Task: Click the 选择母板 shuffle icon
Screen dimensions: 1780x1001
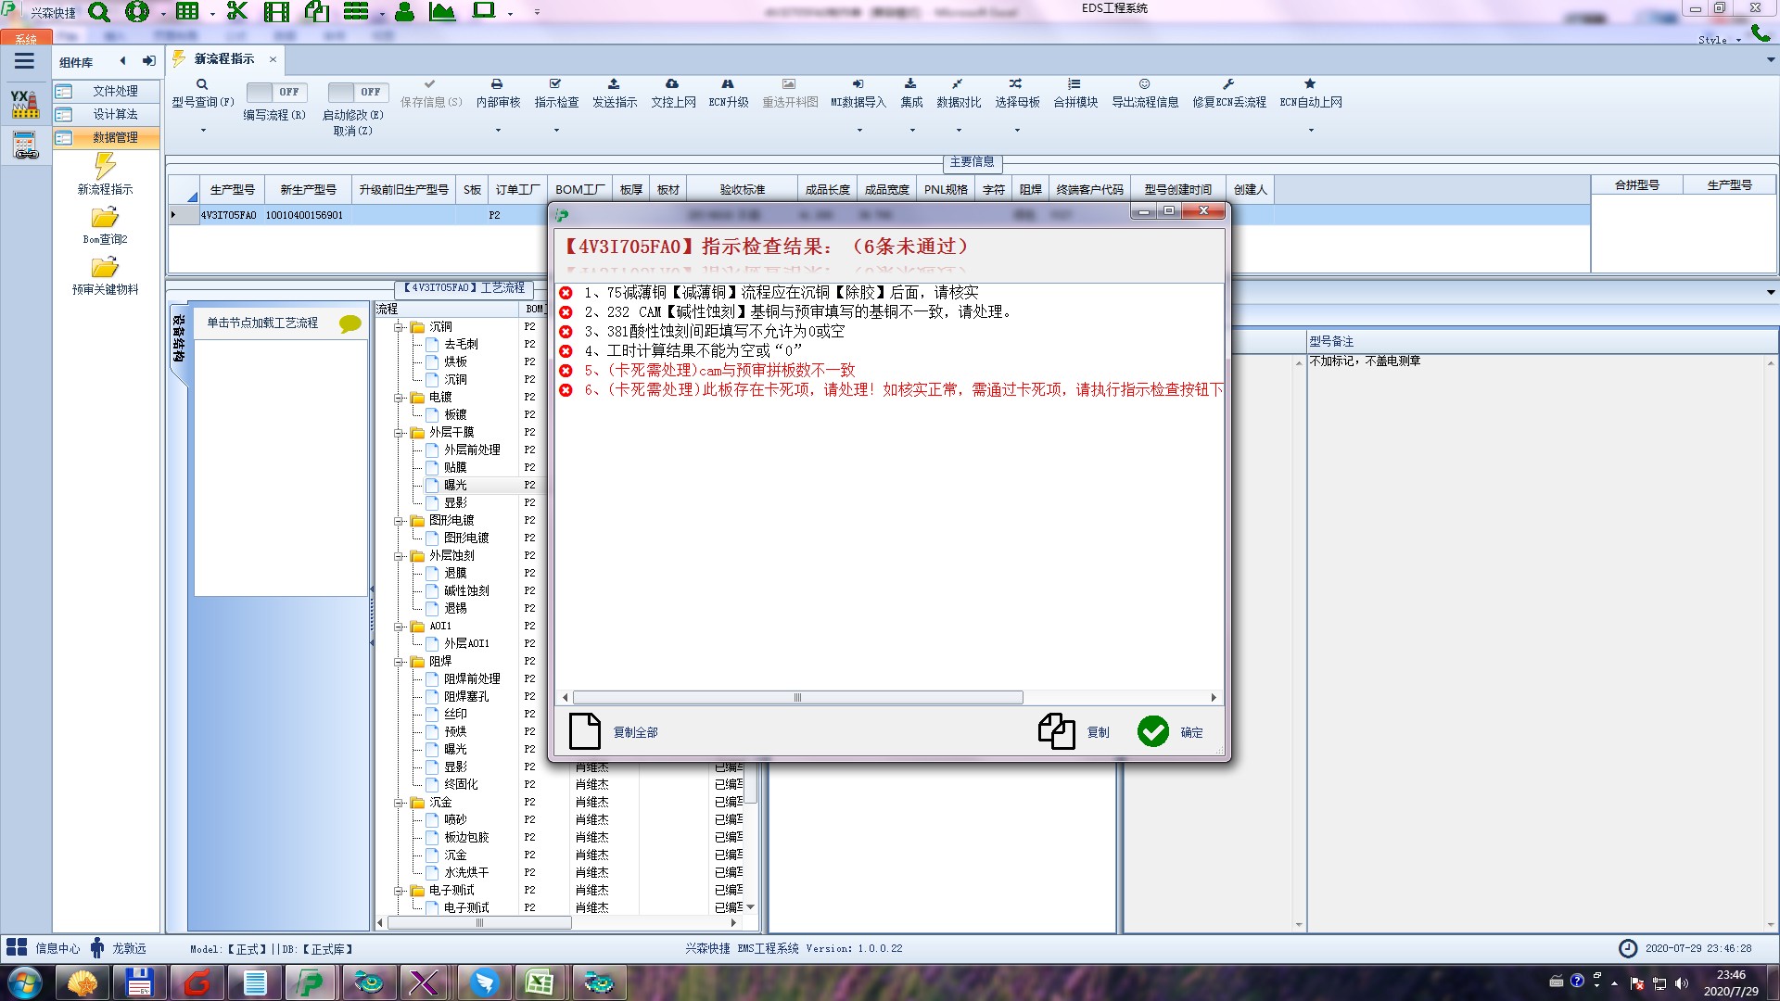Action: point(1016,84)
